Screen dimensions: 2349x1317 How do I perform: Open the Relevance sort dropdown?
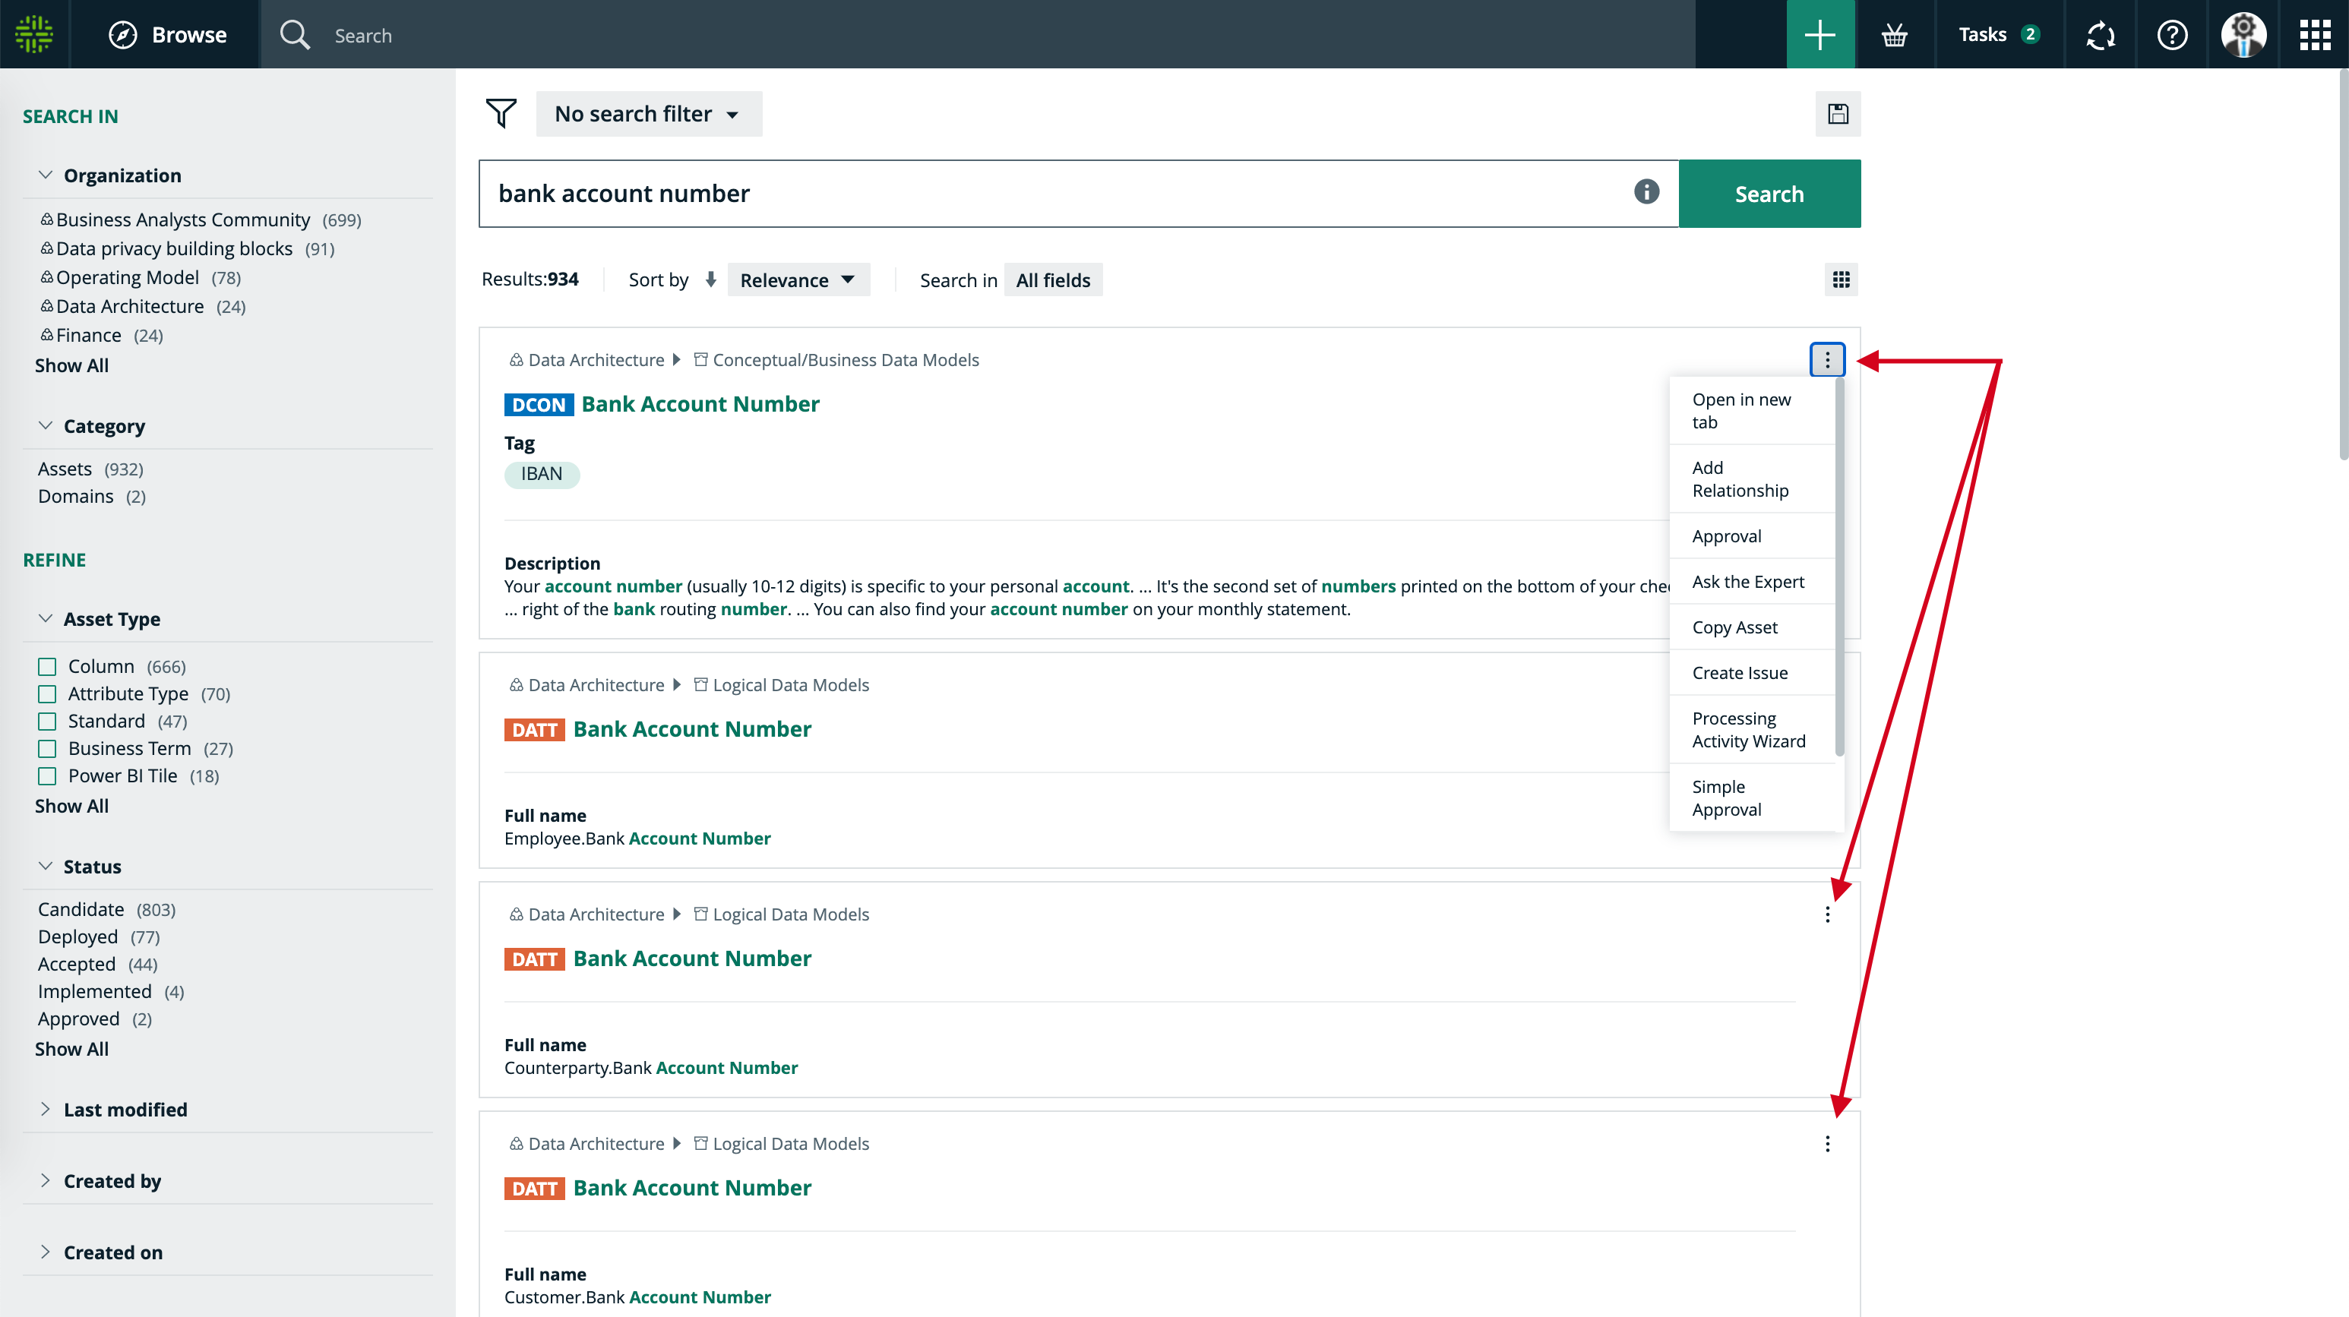798,280
